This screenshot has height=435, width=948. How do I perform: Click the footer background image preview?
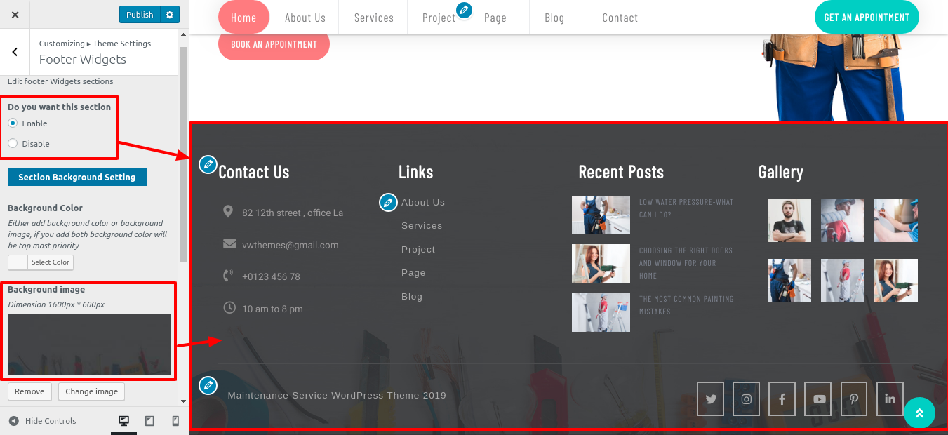click(x=89, y=344)
